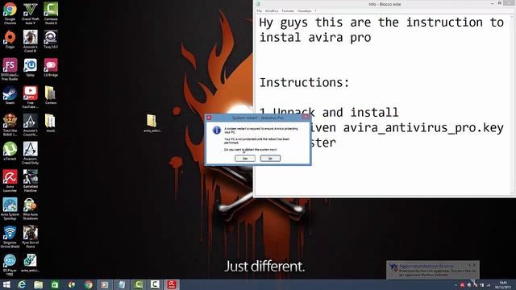Image resolution: width=516 pixels, height=290 pixels.
Task: Click 'avira_antivirus_pro.key' text in Notepad
Action: point(423,128)
